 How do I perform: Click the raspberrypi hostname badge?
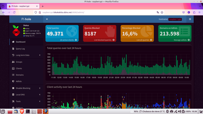175,19
